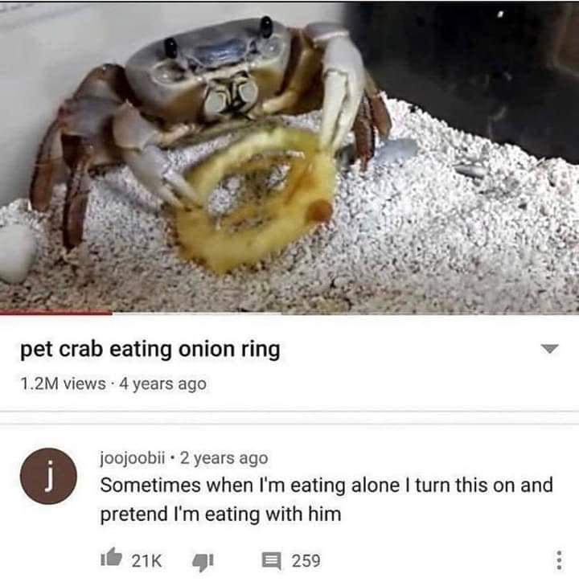This screenshot has height=586, width=579.
Task: Click the 1.2M views info line
Action: pos(113,383)
